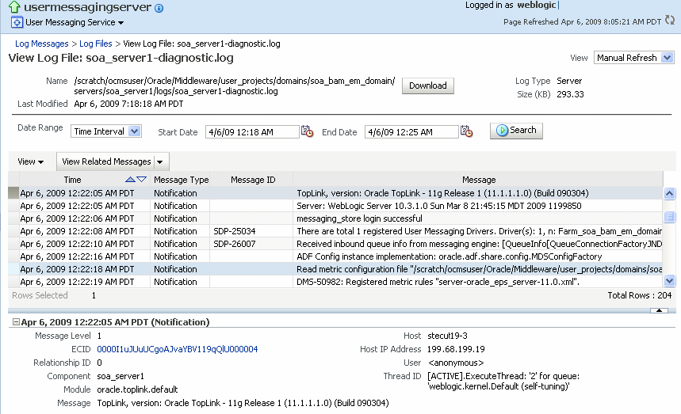This screenshot has height=414, width=681.
Task: Click the View Related Messages button
Action: [x=106, y=161]
